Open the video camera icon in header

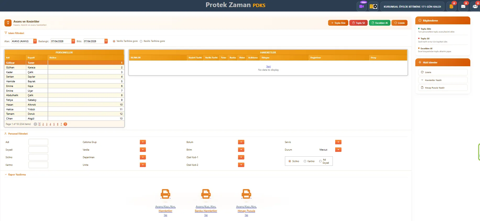[x=361, y=6]
